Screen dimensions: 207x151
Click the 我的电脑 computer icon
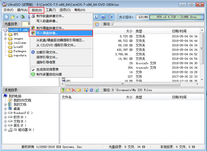tap(6, 96)
